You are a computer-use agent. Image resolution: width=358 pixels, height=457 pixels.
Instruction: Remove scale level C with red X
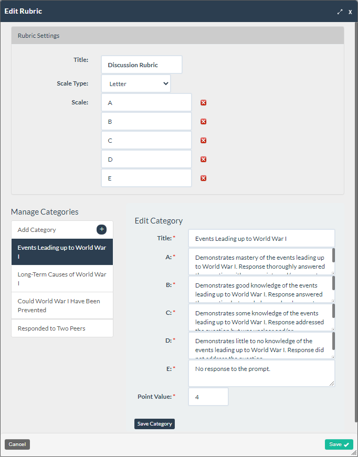point(204,141)
